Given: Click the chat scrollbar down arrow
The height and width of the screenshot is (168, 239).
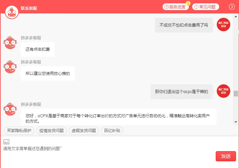Looking at the screenshot, I should pyautogui.click(x=236, y=122).
